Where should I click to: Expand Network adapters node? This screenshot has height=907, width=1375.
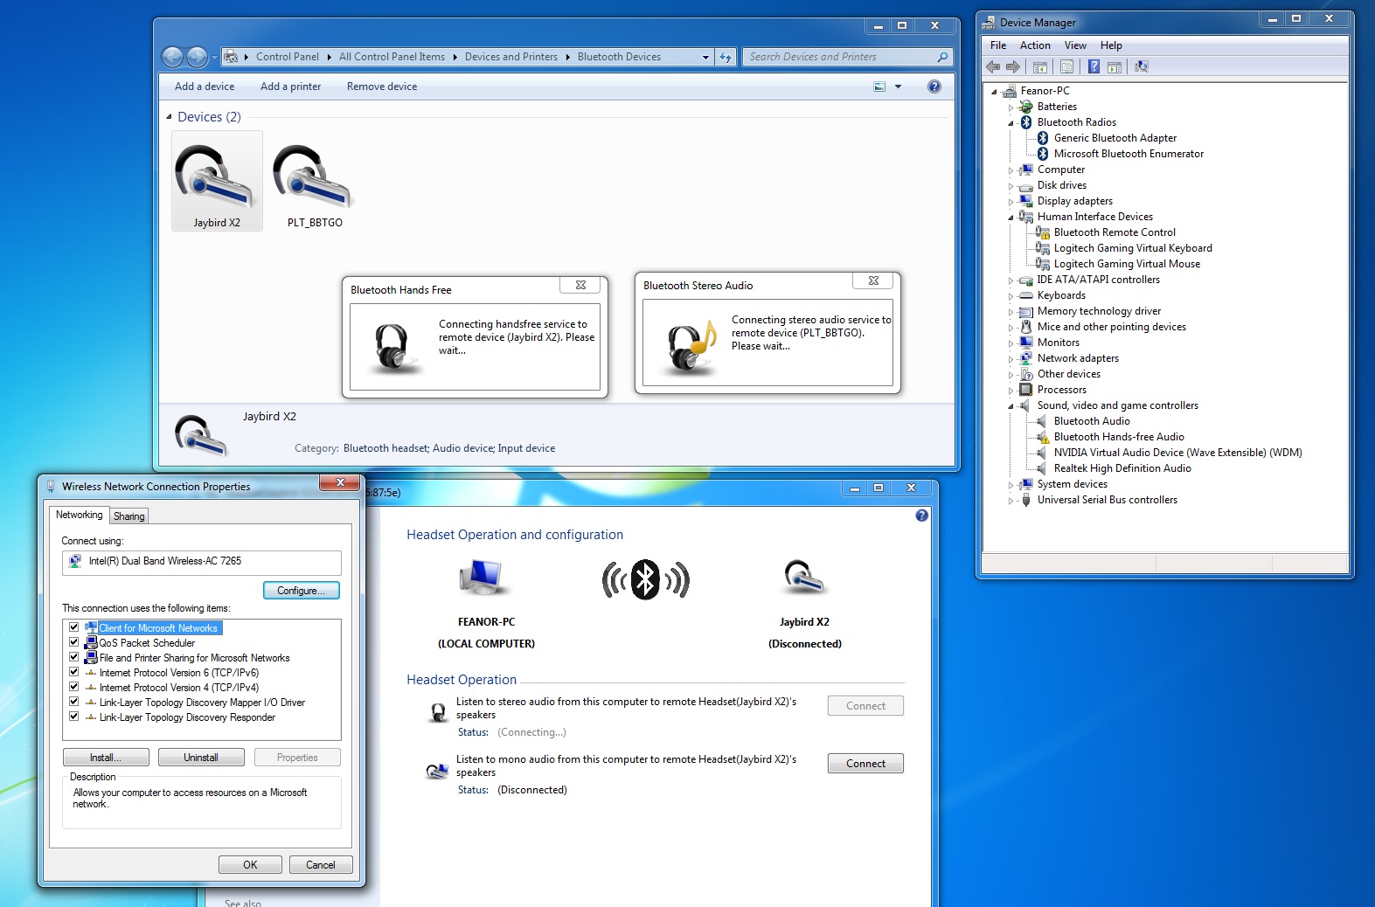(x=1011, y=359)
